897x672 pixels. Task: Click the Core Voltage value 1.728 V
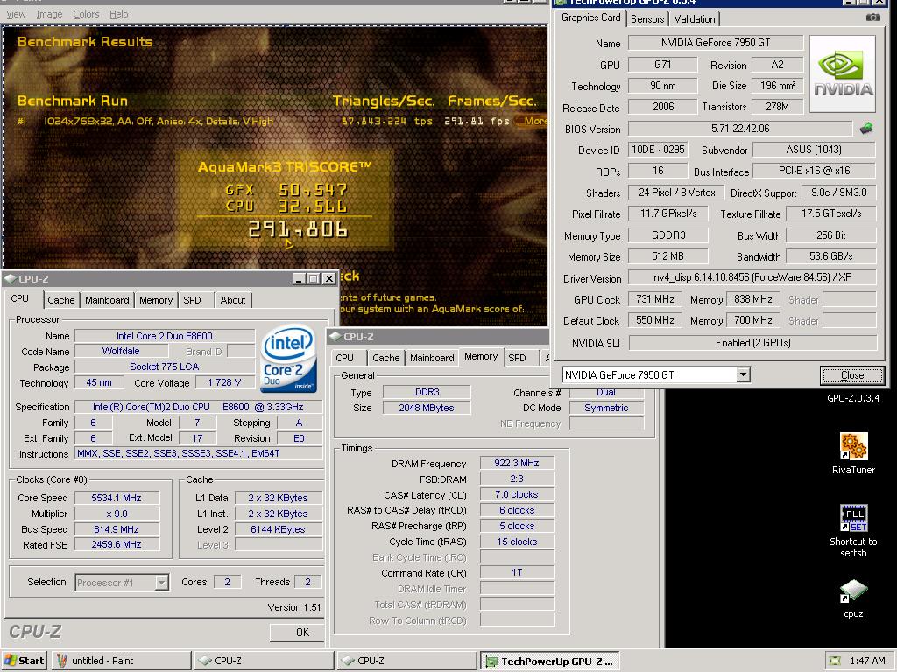click(x=224, y=383)
